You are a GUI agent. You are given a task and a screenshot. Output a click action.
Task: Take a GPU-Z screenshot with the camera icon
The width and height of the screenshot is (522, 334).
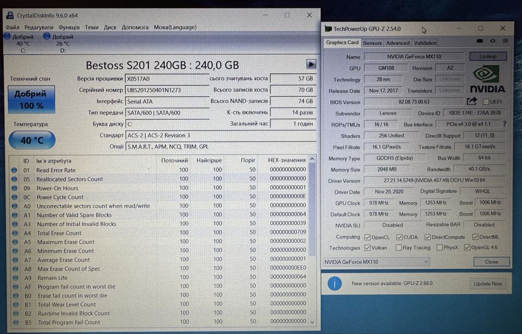point(479,41)
